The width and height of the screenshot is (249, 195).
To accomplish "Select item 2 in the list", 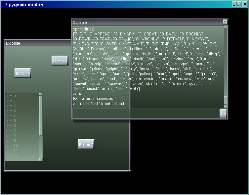I will [22, 106].
